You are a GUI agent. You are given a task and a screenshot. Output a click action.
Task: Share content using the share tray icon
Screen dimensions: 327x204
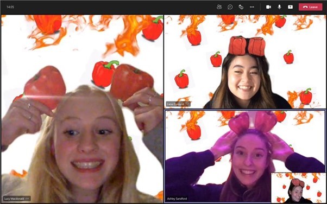pos(290,7)
